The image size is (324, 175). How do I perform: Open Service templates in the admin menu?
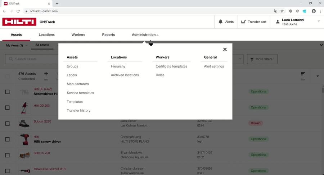coord(80,93)
